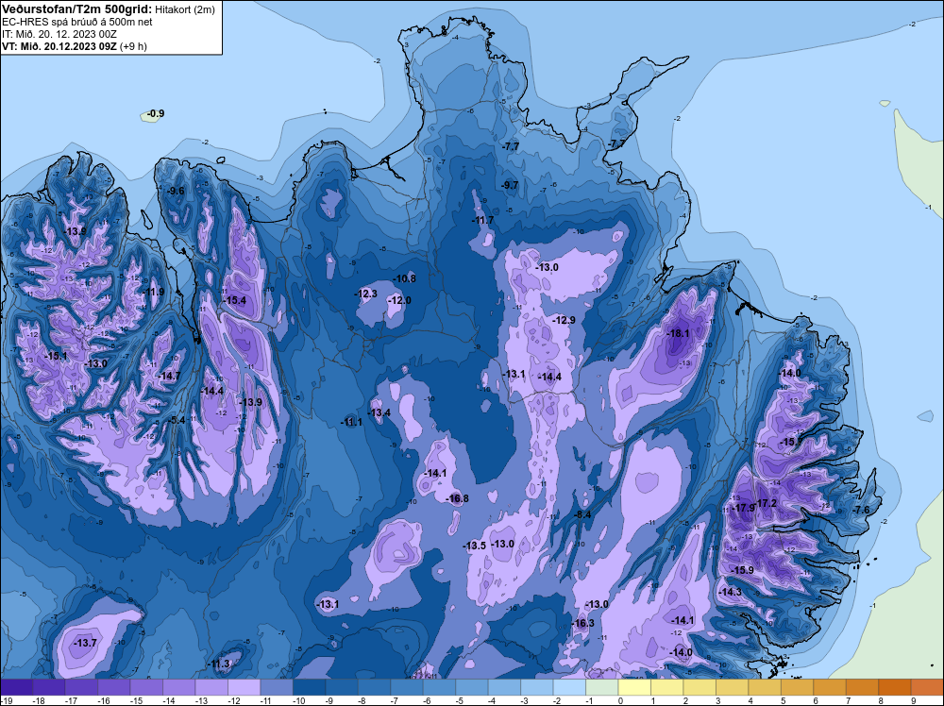Select the -5.4 temperature label
Image resolution: width=944 pixels, height=706 pixels.
pyautogui.click(x=177, y=420)
